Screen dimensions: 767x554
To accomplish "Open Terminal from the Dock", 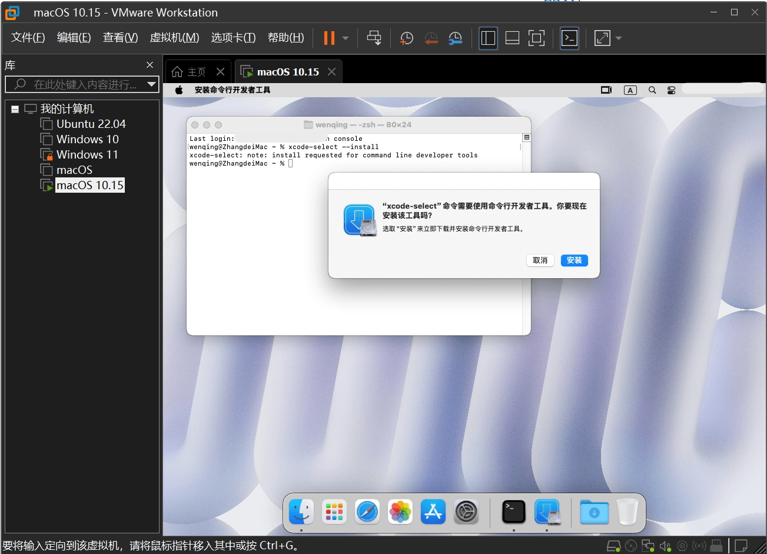I will coord(513,512).
